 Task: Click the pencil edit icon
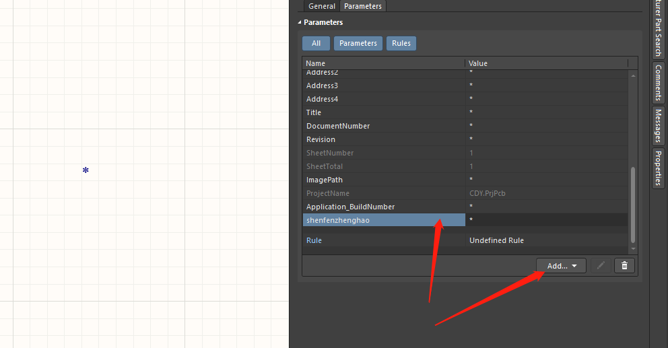click(601, 266)
